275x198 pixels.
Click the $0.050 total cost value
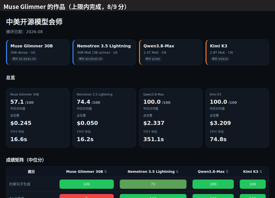(87, 123)
